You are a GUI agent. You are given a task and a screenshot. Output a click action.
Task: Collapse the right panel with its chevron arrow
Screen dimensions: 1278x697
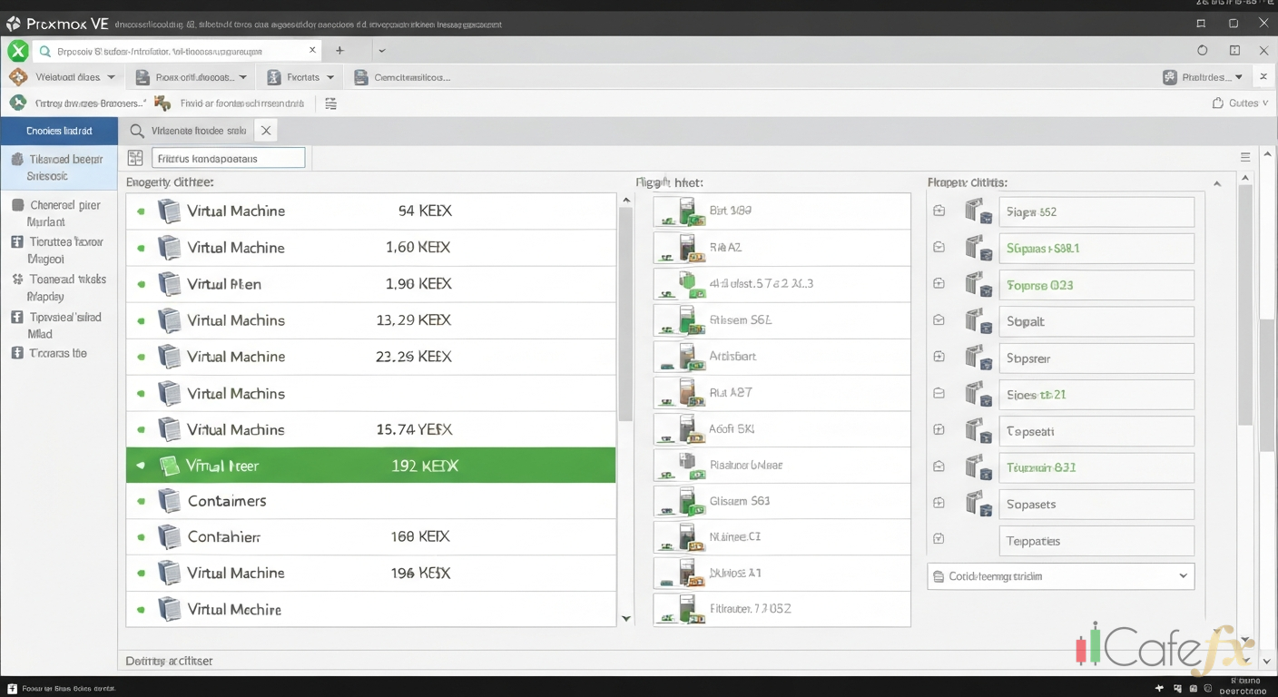pos(1217,182)
